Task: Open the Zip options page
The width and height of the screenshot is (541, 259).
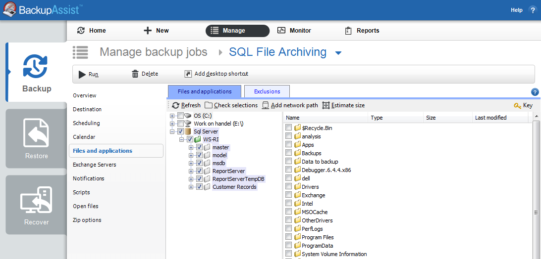Action: point(87,220)
